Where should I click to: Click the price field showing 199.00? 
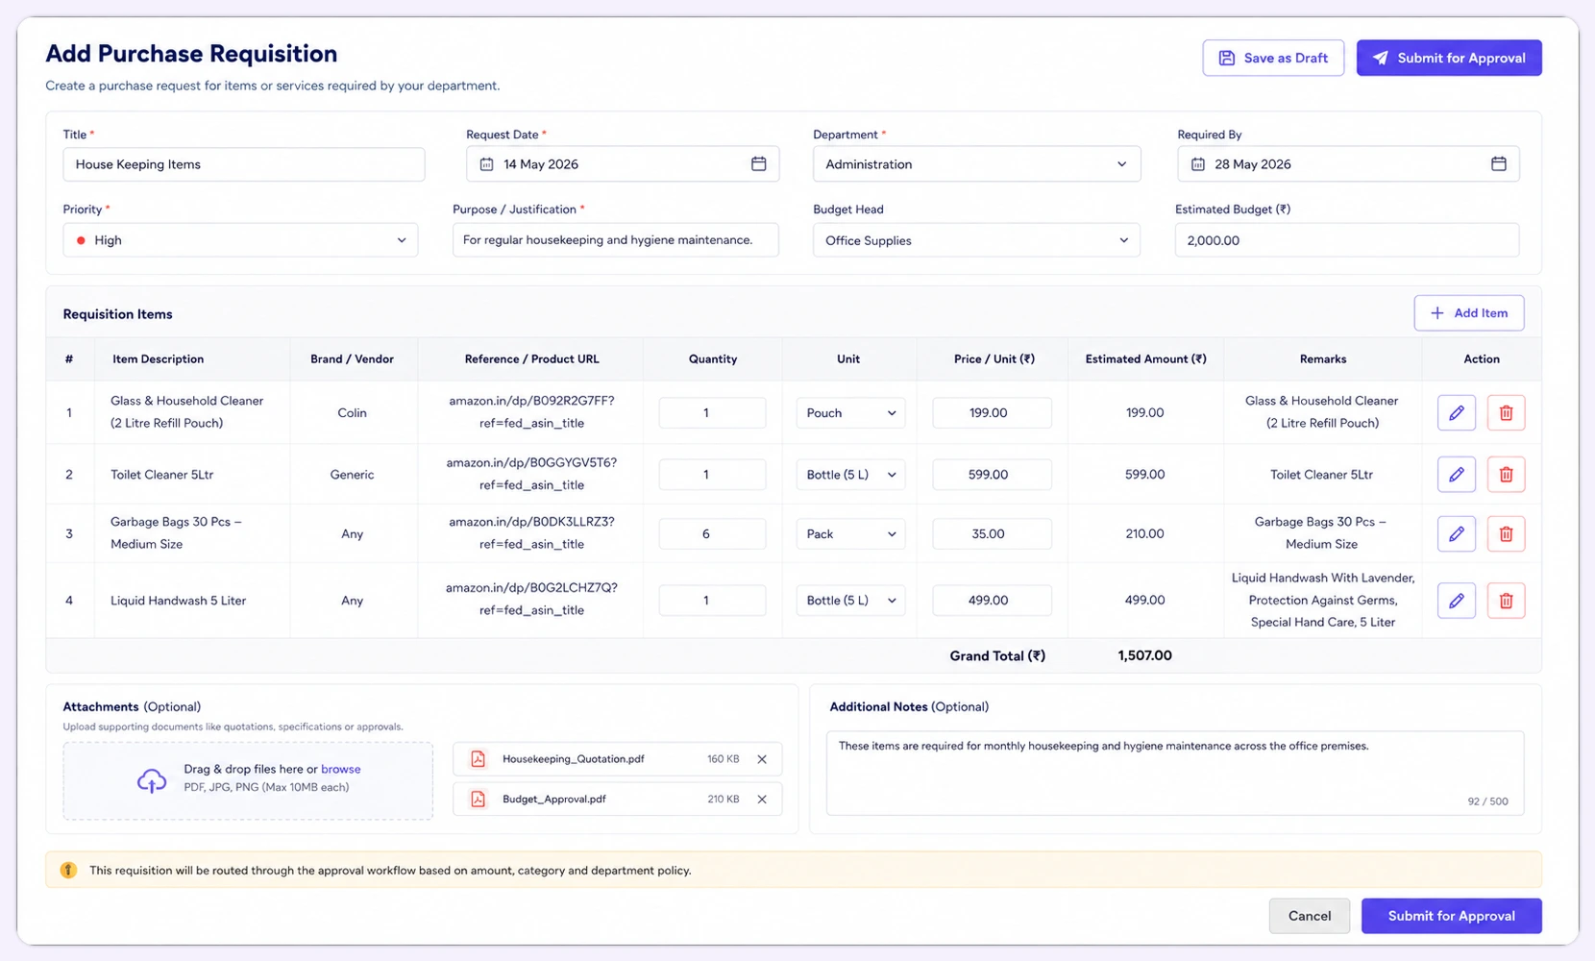992,413
